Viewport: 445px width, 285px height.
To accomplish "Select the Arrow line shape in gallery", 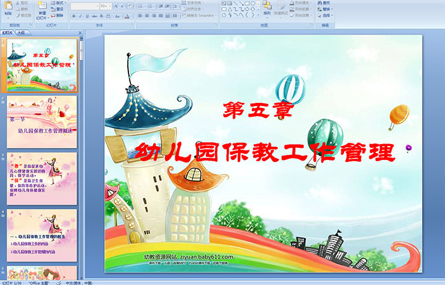I will (x=241, y=3).
